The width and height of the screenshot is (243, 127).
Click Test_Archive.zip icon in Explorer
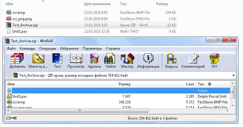(9, 25)
